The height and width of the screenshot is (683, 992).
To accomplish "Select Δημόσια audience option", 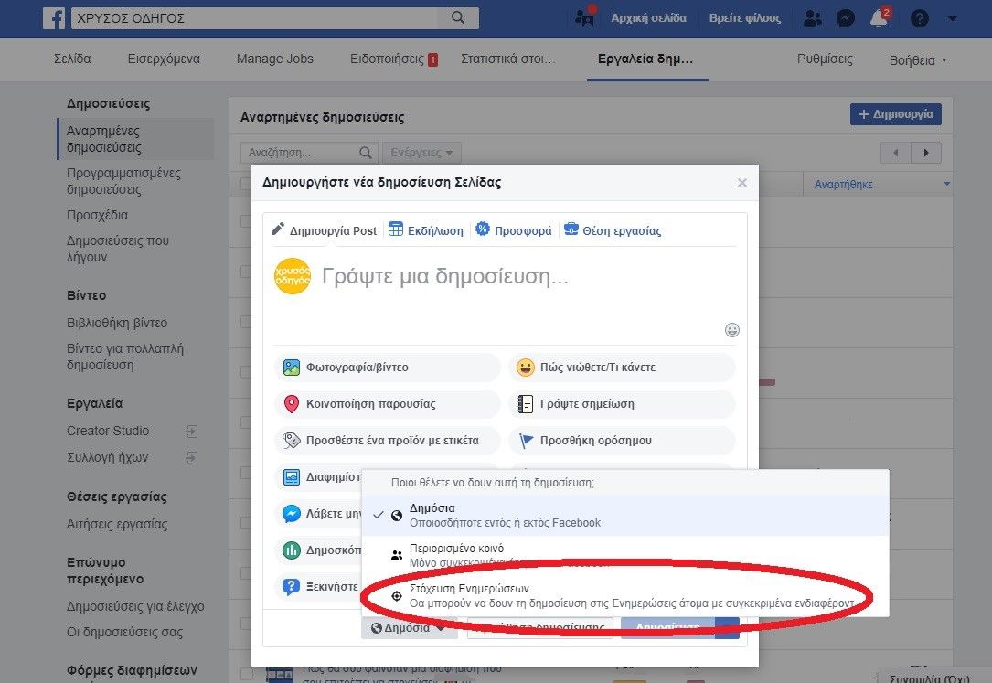I will 625,516.
